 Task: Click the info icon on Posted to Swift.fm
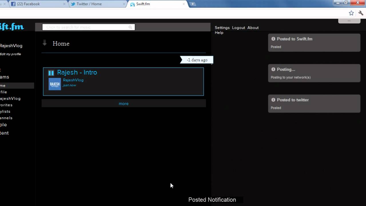tap(273, 39)
